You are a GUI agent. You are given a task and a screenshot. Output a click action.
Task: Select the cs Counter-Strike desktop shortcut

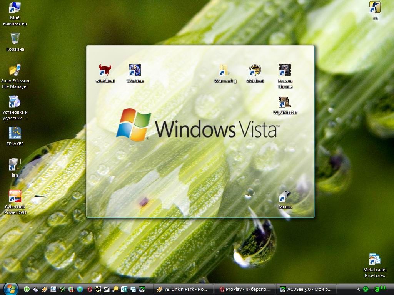[x=375, y=10]
